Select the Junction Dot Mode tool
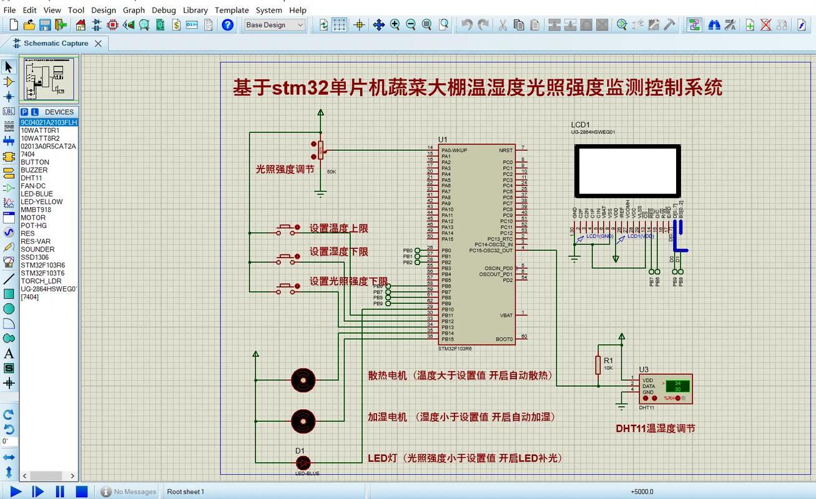 [9, 97]
